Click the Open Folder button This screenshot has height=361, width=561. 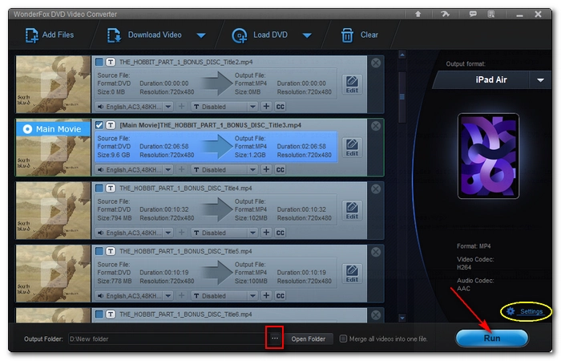point(308,339)
